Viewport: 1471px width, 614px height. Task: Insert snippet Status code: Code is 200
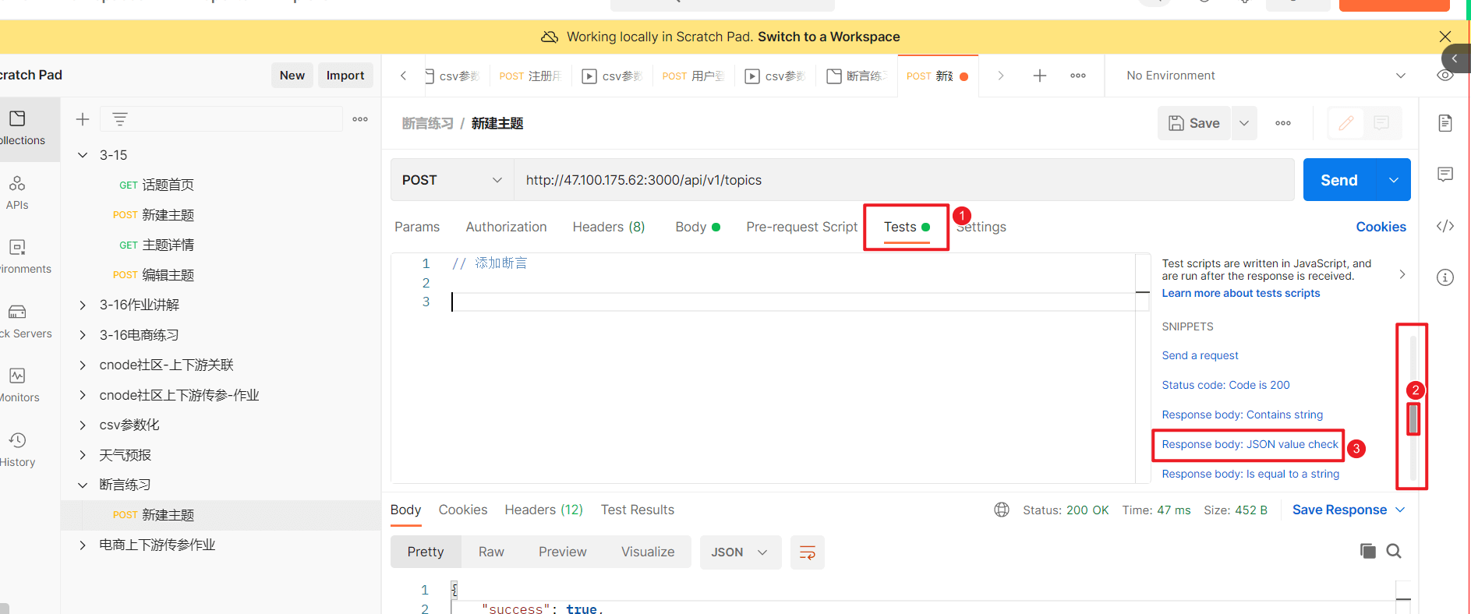[1225, 385]
